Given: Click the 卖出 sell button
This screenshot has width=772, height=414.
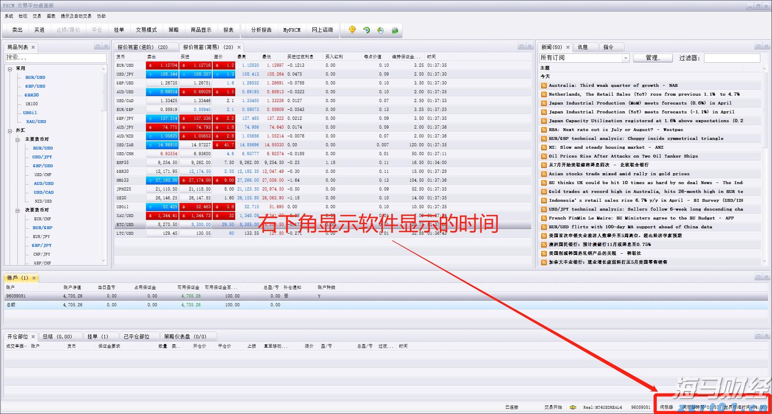Looking at the screenshot, I should point(16,30).
